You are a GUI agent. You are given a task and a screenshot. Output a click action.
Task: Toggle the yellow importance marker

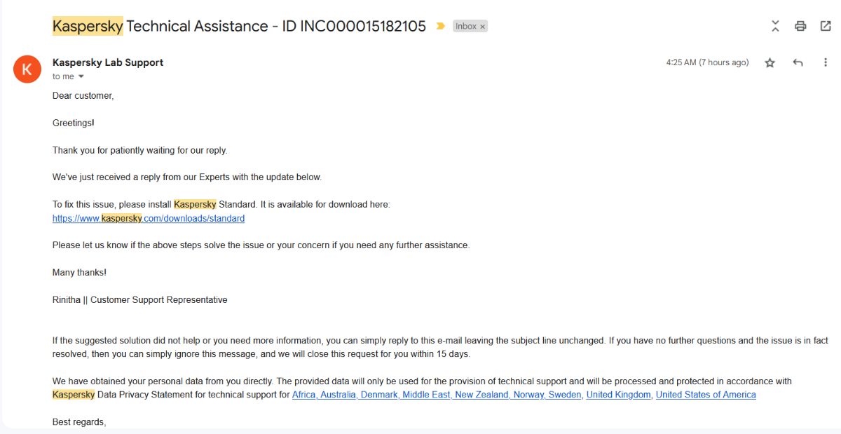(440, 27)
